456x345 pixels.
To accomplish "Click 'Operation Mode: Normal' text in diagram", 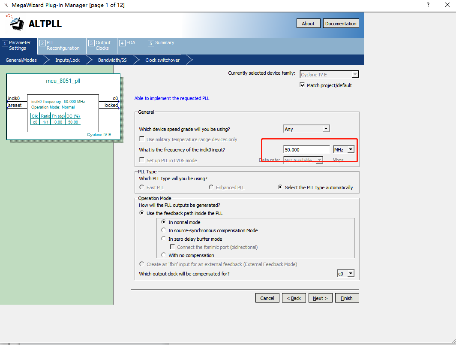I will pyautogui.click(x=53, y=107).
